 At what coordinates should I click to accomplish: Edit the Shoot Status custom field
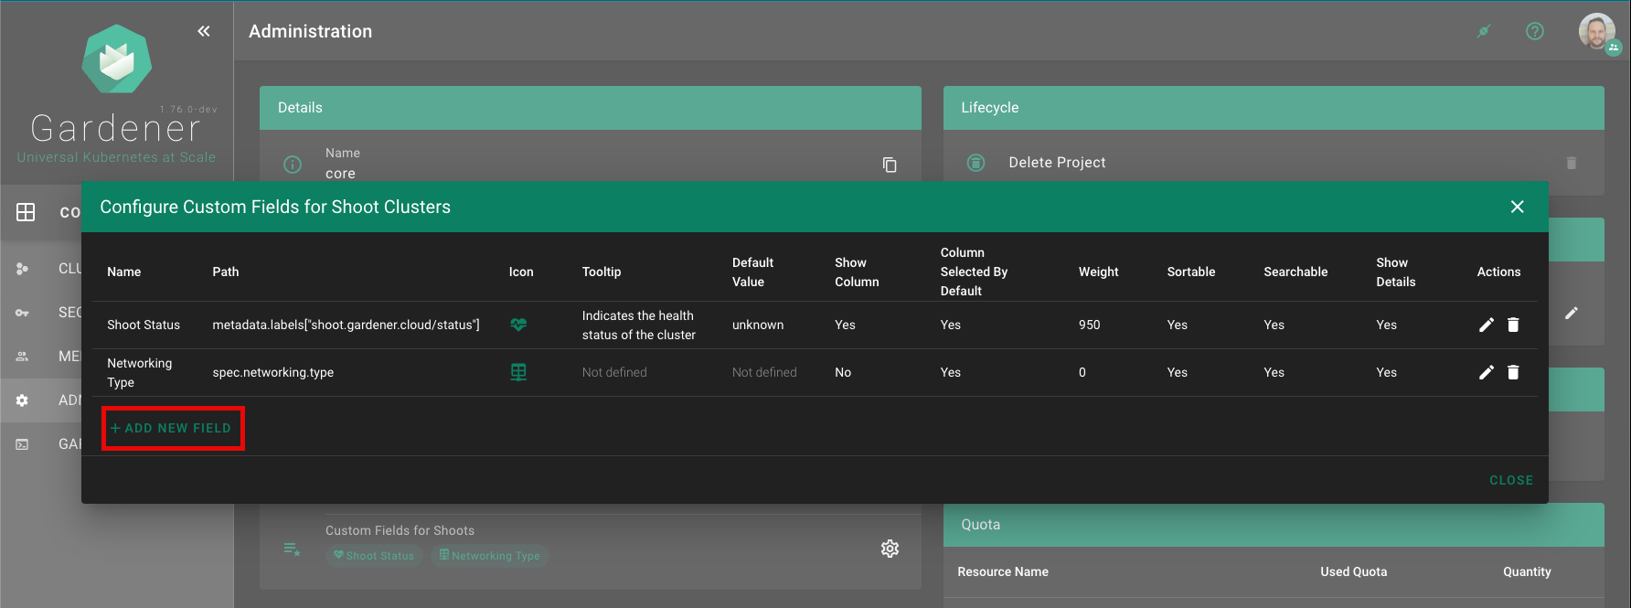1487,325
